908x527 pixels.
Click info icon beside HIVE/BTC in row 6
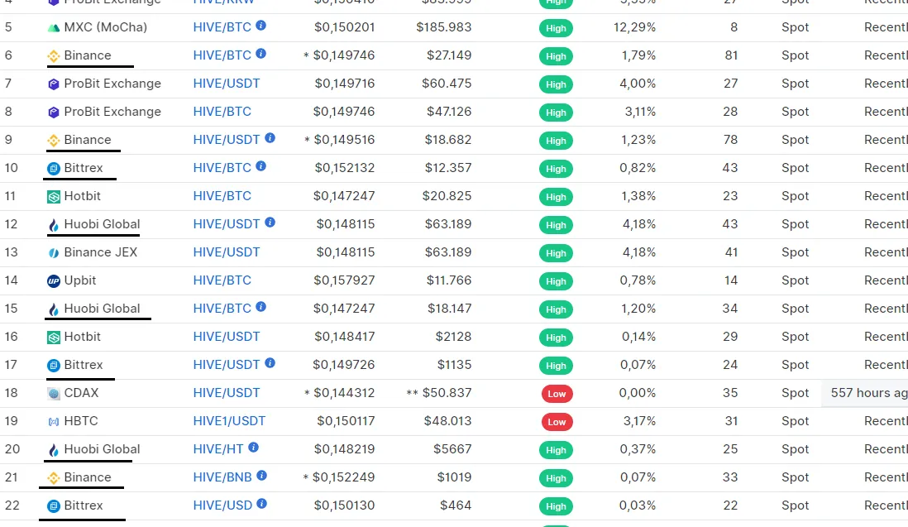[261, 53]
